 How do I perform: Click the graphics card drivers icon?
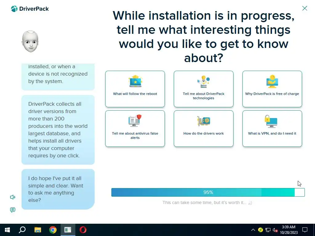204,121
